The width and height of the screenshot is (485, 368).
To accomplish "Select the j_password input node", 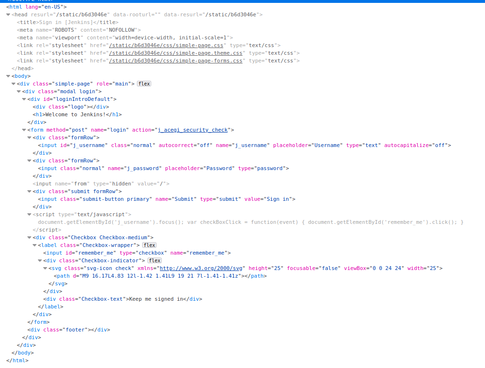I will pos(163,168).
